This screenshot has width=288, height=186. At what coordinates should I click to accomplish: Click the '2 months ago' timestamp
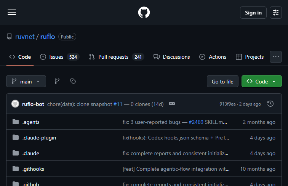[x=259, y=122]
